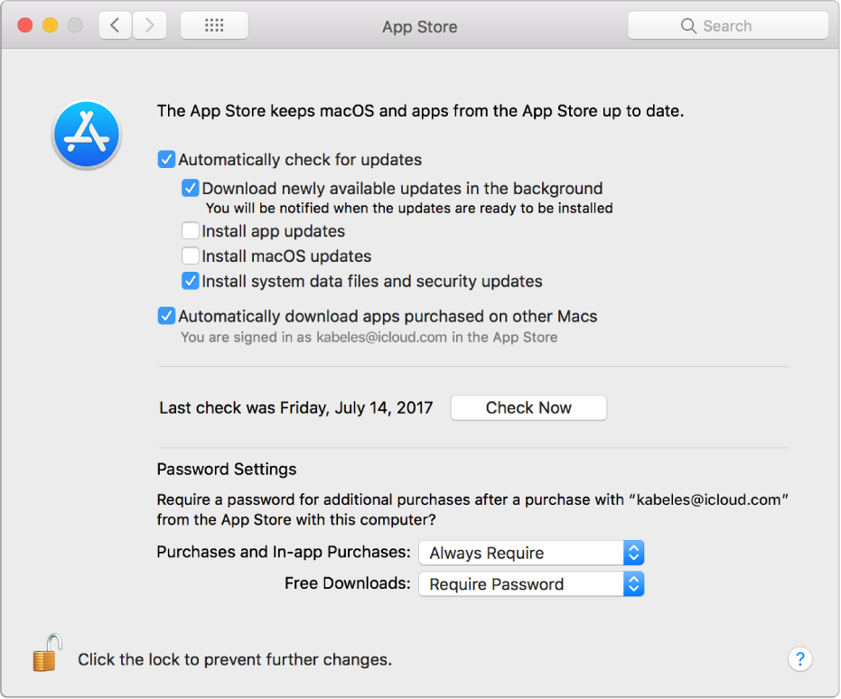Viewport: 841px width, 699px height.
Task: Open help with the question mark button
Action: click(x=799, y=659)
